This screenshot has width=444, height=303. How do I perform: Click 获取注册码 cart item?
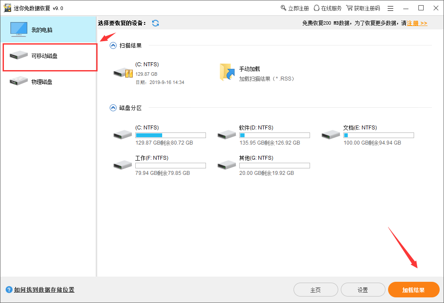[363, 8]
